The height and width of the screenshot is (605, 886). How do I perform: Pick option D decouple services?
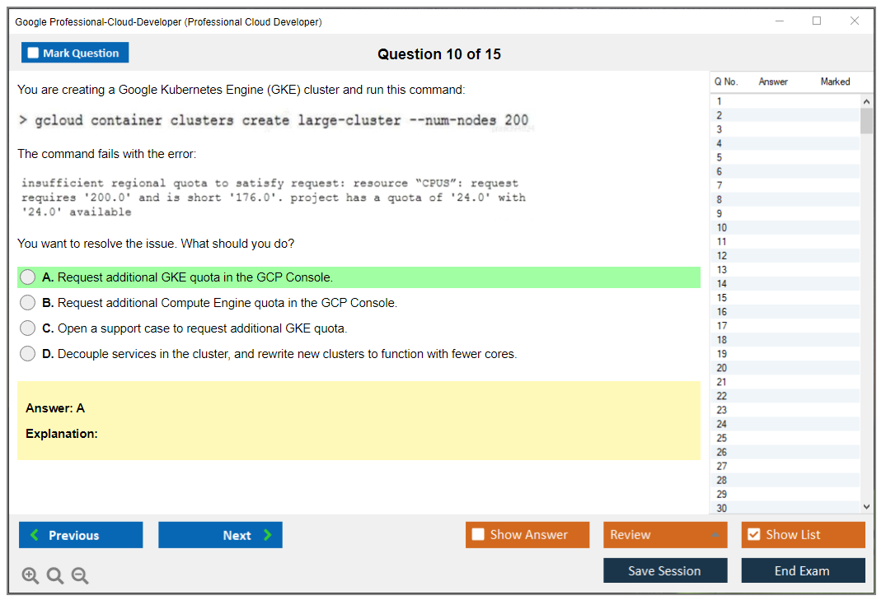pyautogui.click(x=28, y=354)
